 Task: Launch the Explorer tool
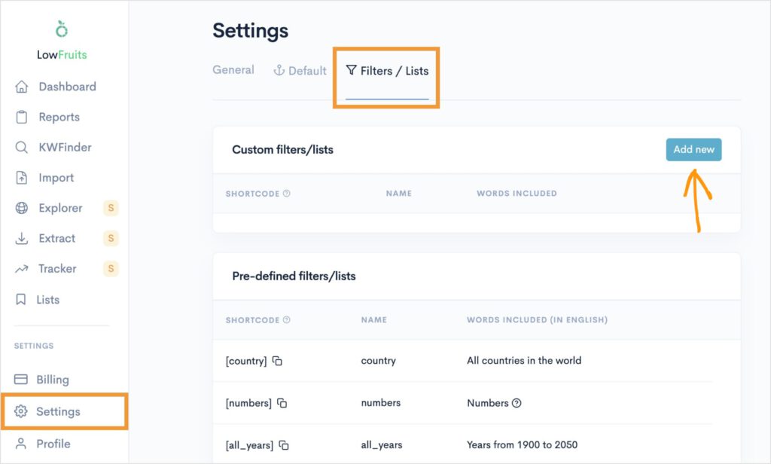60,208
